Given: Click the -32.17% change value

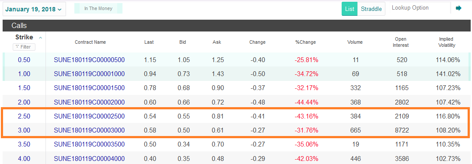Looking at the screenshot, I should click(x=306, y=88).
